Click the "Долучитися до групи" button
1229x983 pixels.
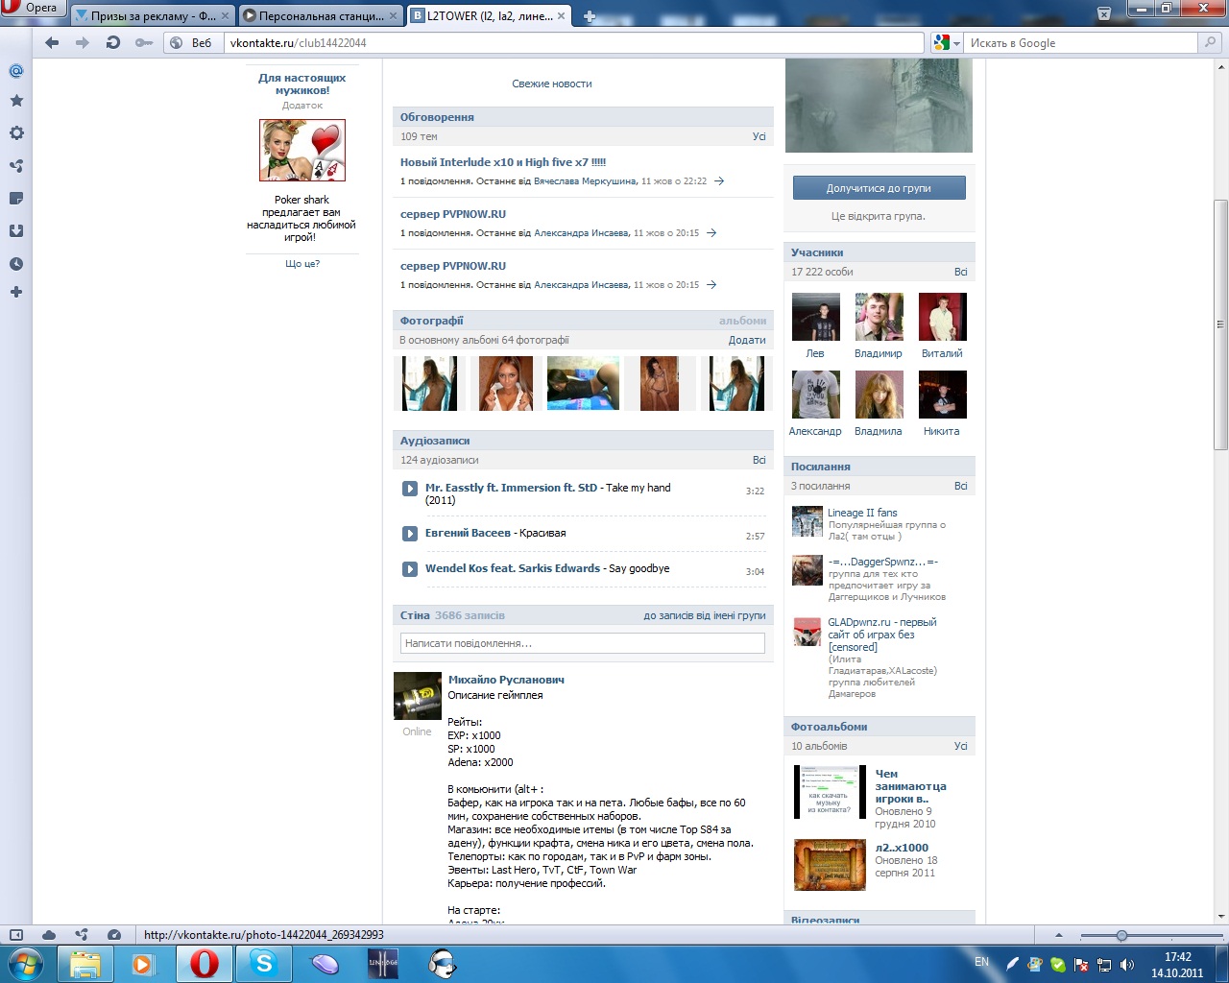coord(879,188)
